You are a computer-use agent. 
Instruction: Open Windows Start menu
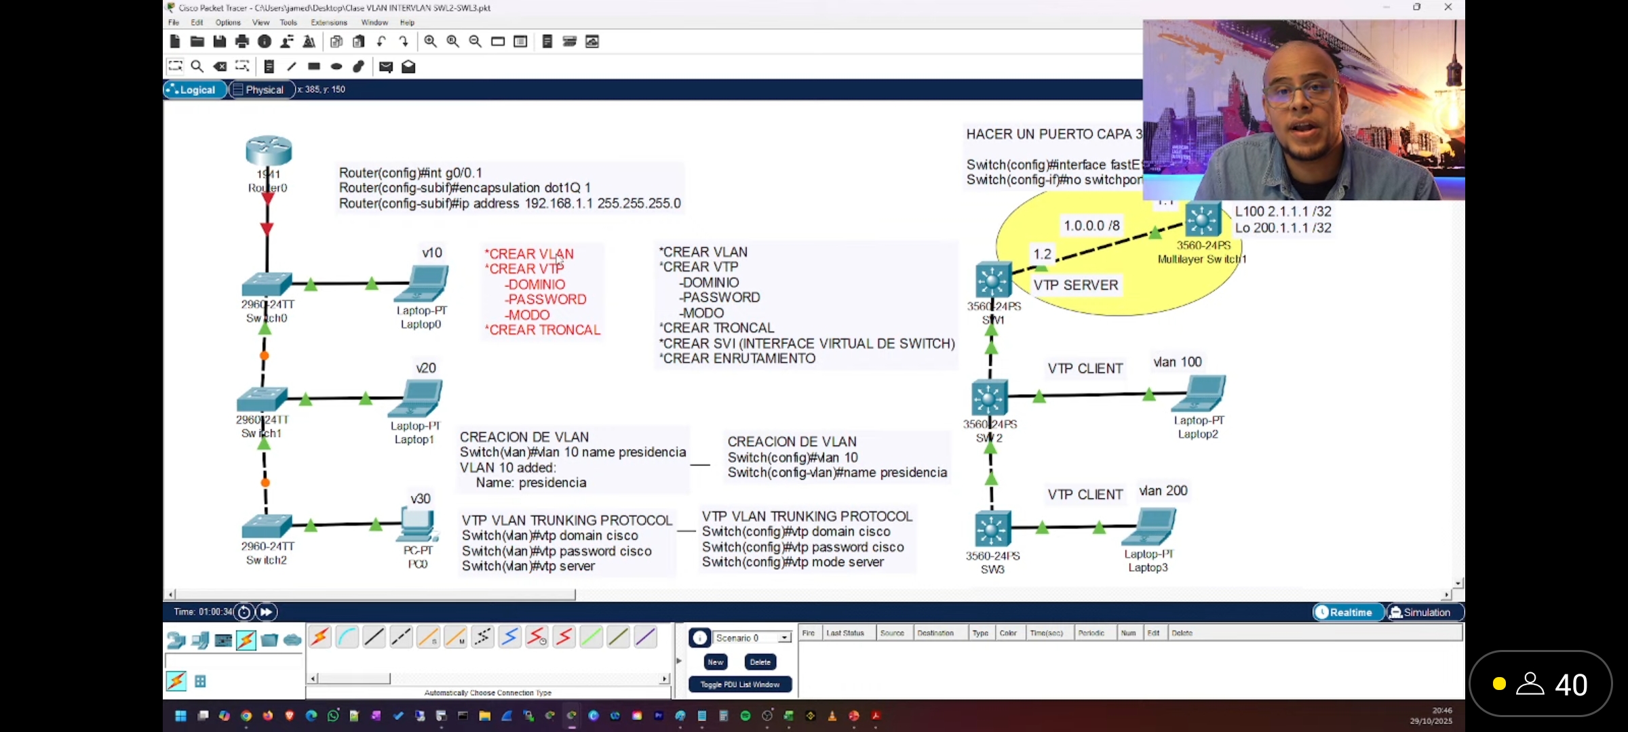(x=180, y=716)
